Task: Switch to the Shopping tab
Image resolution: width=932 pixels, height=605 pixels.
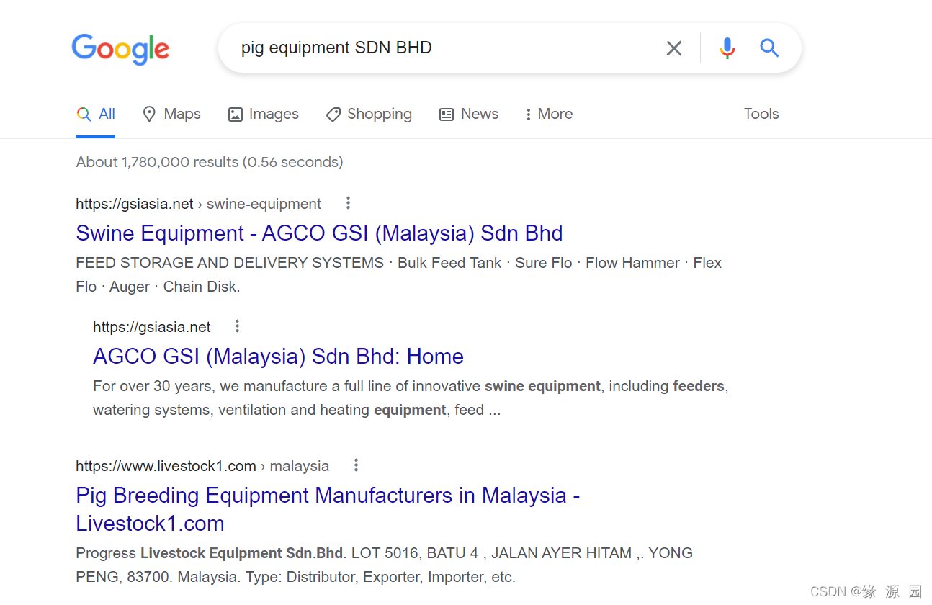Action: coord(369,114)
